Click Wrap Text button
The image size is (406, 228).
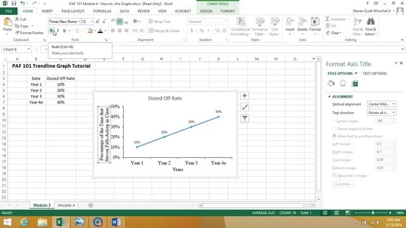coord(159,22)
